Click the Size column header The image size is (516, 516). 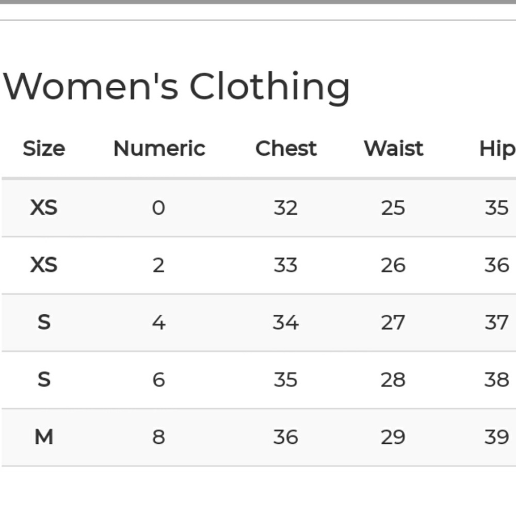tap(44, 149)
